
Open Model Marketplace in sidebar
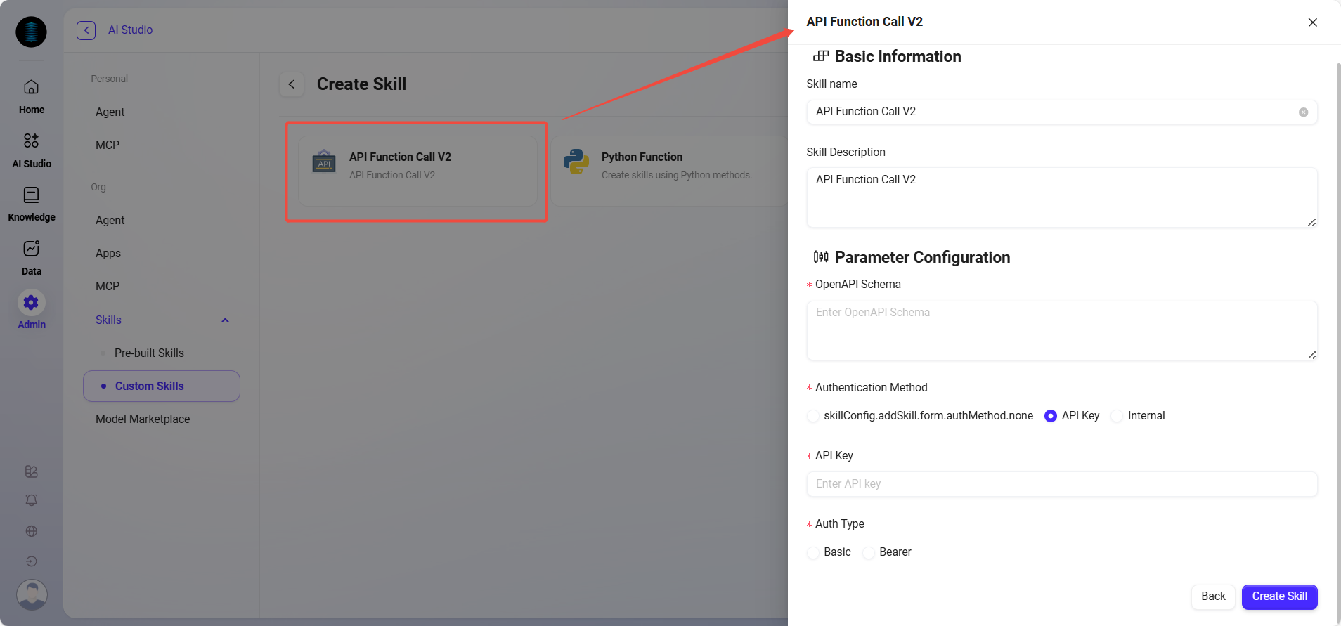point(143,419)
